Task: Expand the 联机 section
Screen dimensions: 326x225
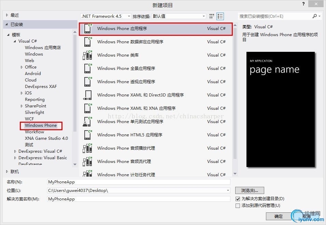Action: 7,172
